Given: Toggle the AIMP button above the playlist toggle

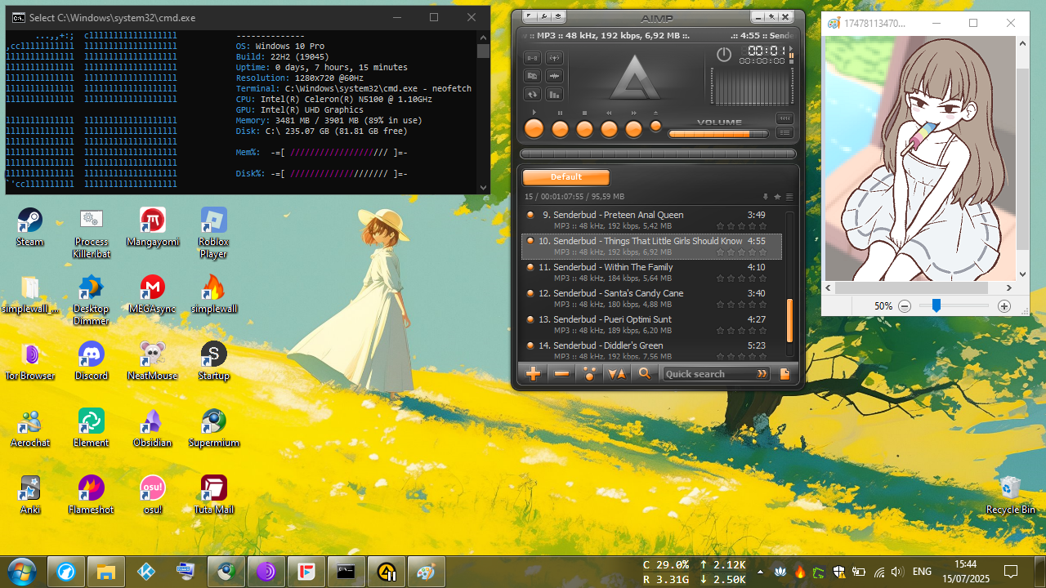Looking at the screenshot, I should [784, 119].
